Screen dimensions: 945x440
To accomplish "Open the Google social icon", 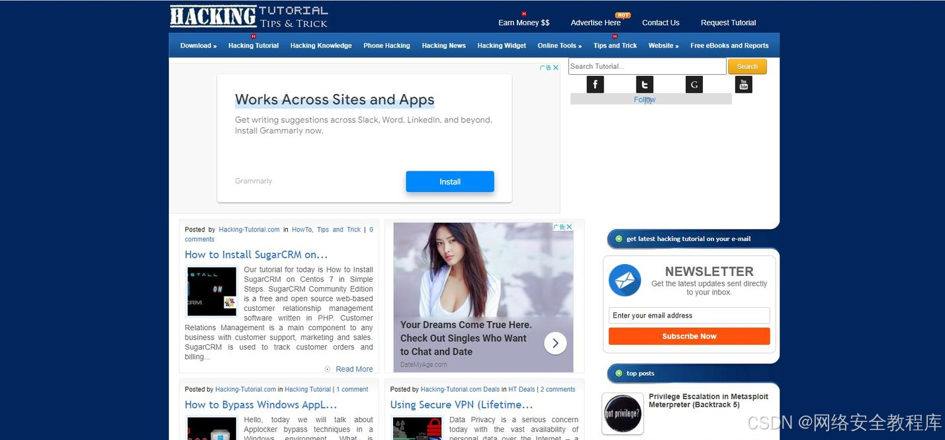I will [694, 84].
